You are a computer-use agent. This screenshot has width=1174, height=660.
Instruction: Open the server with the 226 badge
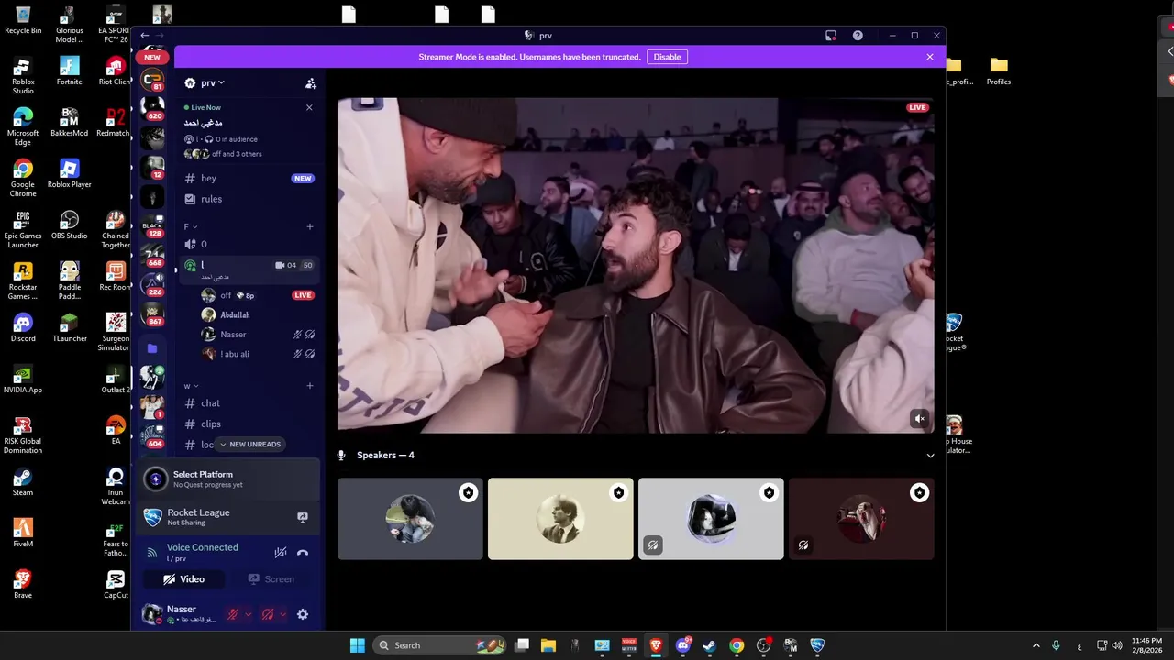pyautogui.click(x=152, y=284)
